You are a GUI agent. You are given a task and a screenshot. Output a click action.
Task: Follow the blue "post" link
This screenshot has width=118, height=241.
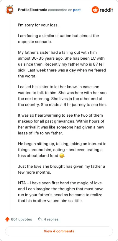point(77,10)
